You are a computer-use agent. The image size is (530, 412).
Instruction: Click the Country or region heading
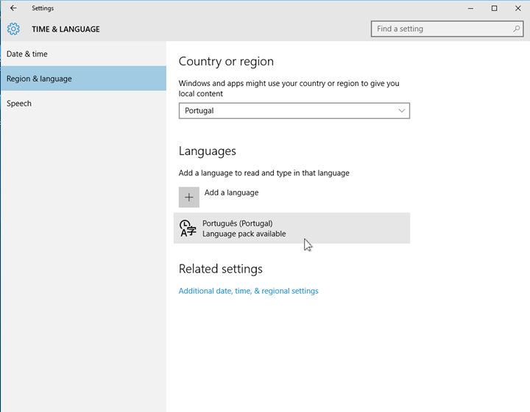(x=226, y=62)
